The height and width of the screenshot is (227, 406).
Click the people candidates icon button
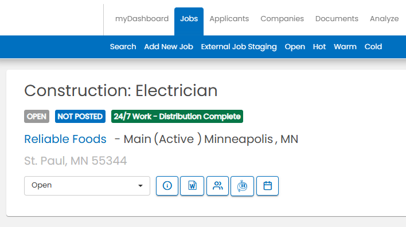[x=217, y=186]
